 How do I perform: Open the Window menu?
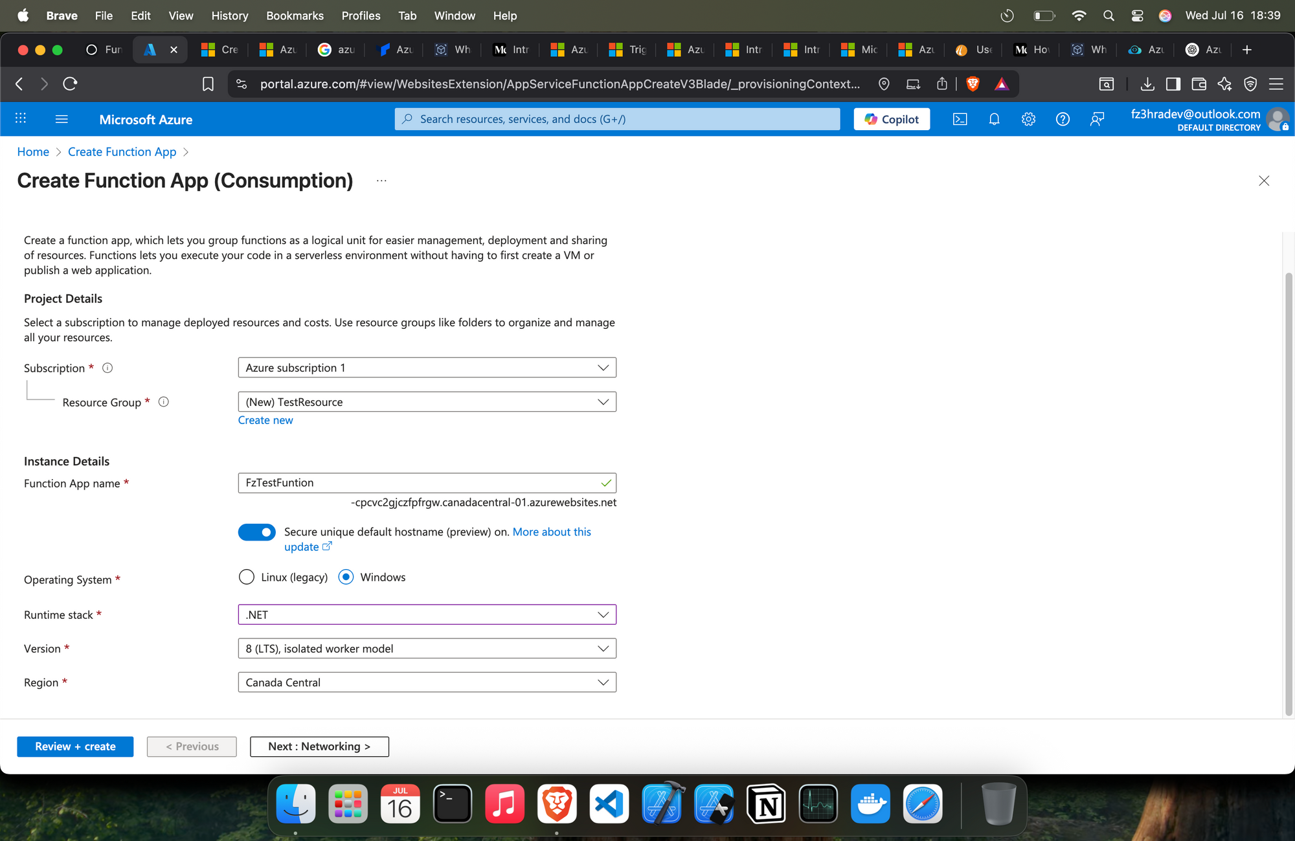(455, 16)
